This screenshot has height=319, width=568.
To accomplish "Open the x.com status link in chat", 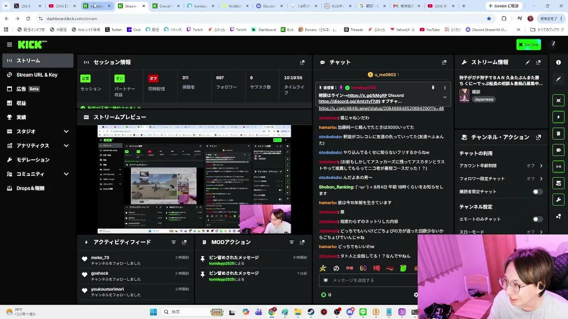I will (x=381, y=109).
